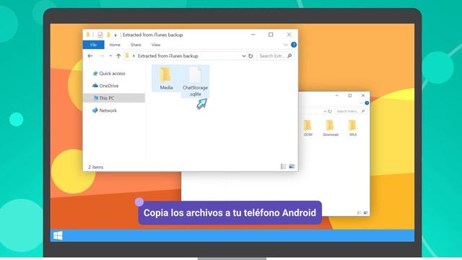The height and width of the screenshot is (260, 462).
Task: Click the search magnifier icon in front window
Action: coord(289,56)
